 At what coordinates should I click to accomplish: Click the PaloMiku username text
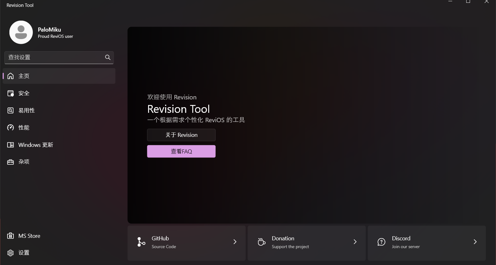click(x=49, y=30)
